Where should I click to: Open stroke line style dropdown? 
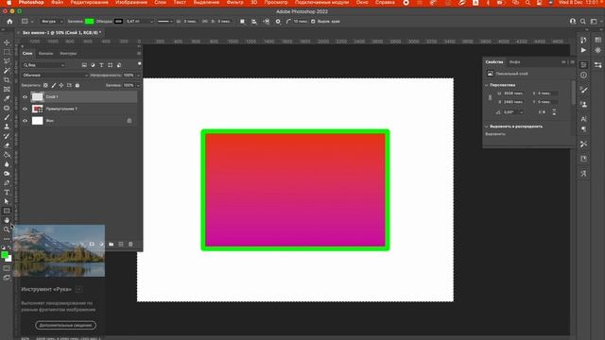pos(165,22)
